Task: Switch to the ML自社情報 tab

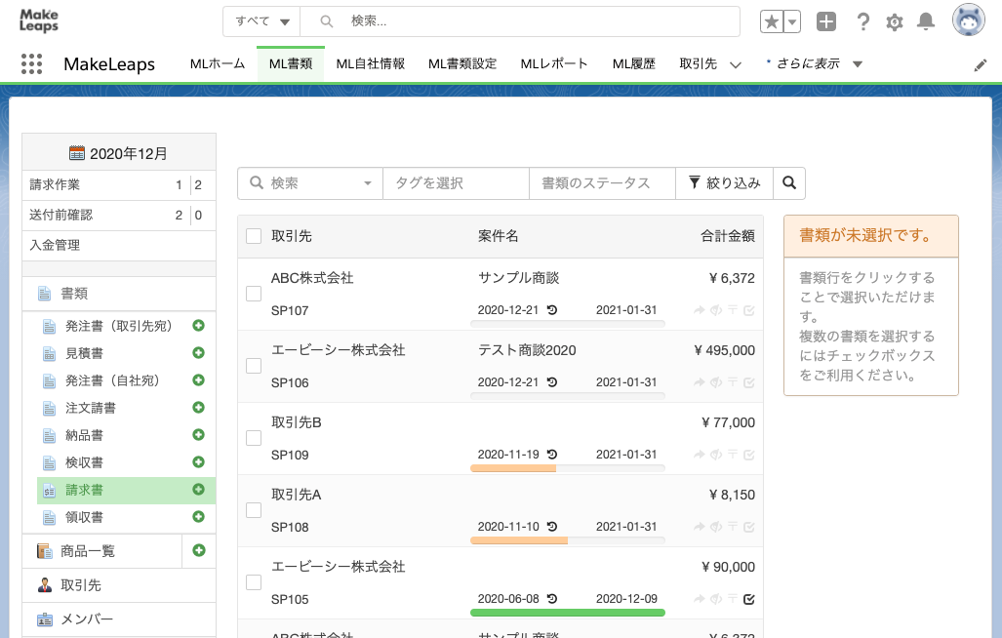Action: click(x=370, y=64)
